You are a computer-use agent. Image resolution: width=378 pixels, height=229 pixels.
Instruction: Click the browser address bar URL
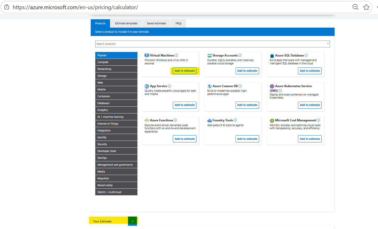tap(75, 7)
